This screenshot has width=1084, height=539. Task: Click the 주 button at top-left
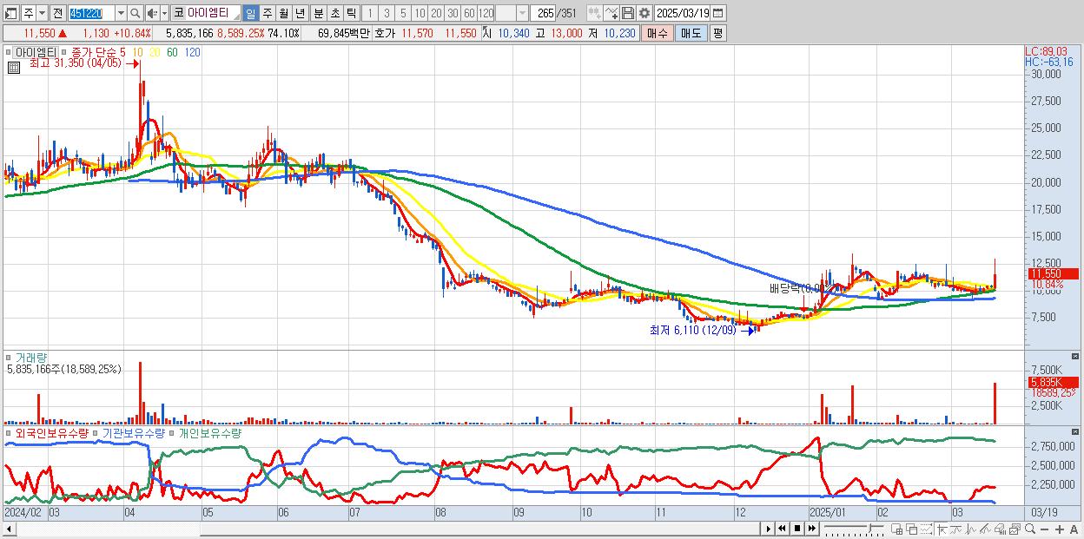[x=29, y=13]
